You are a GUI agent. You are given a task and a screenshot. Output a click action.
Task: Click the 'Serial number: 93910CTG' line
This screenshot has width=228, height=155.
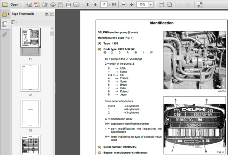coord(120,147)
